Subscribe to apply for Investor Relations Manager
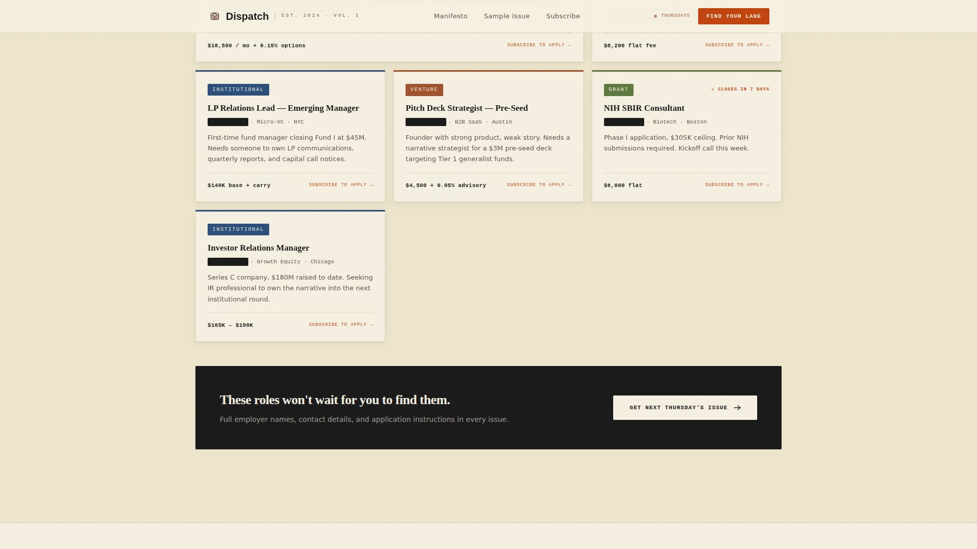This screenshot has height=549, width=977. [x=341, y=325]
